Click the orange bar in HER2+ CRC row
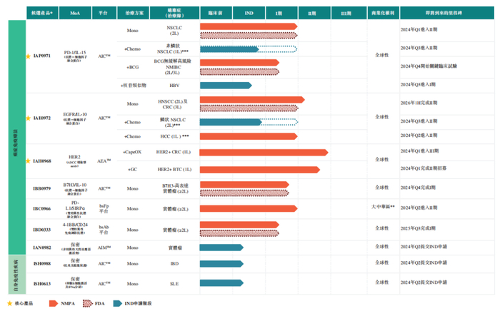 tap(264, 153)
